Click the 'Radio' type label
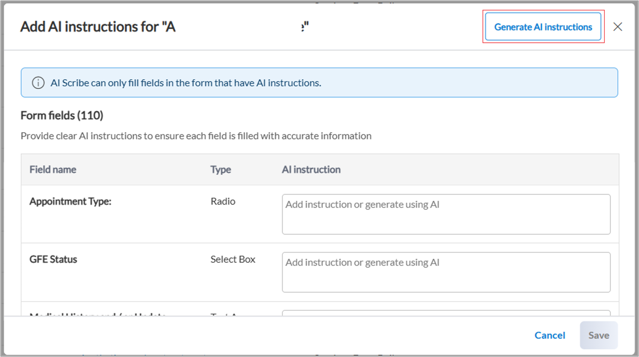This screenshot has width=639, height=357. pyautogui.click(x=223, y=202)
